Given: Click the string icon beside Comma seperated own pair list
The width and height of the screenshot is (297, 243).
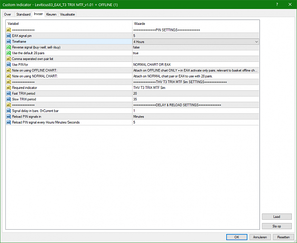Looking at the screenshot, I should point(9,59).
